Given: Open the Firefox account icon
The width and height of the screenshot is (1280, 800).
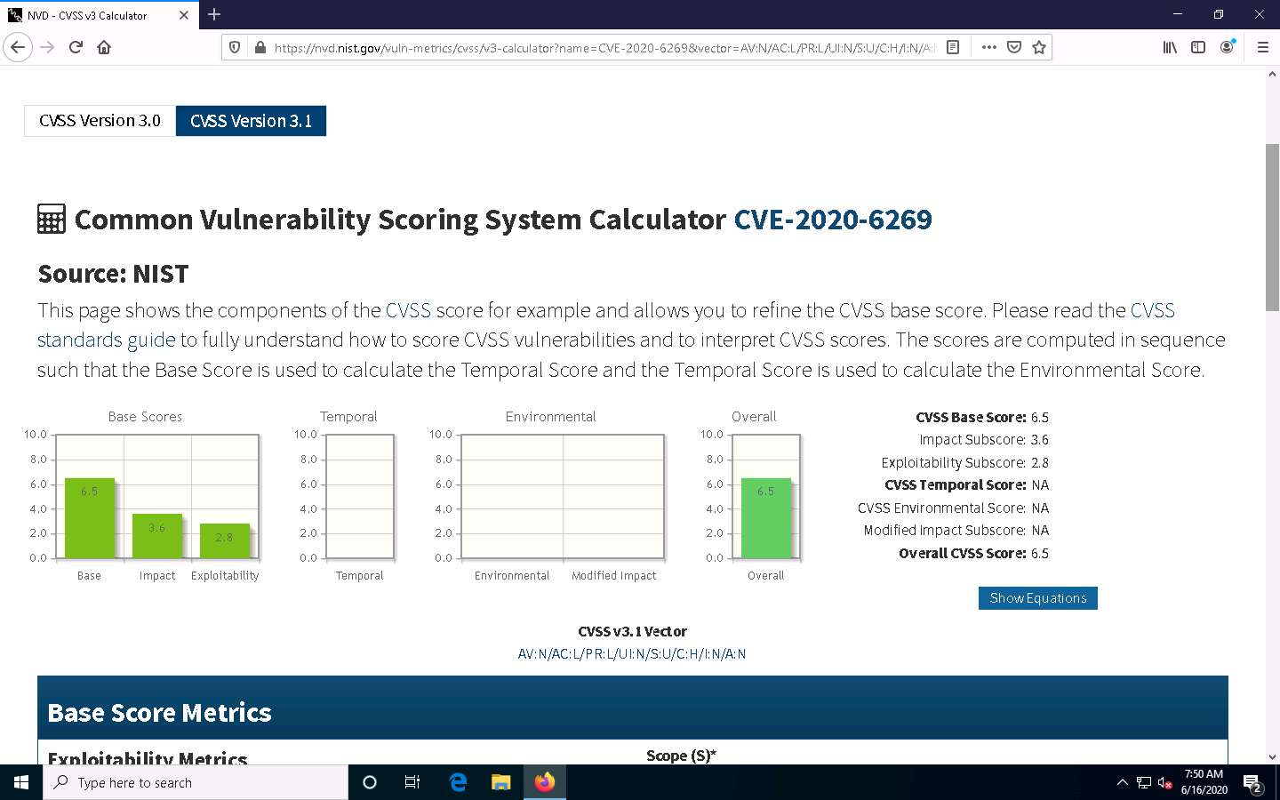Looking at the screenshot, I should tap(1227, 47).
